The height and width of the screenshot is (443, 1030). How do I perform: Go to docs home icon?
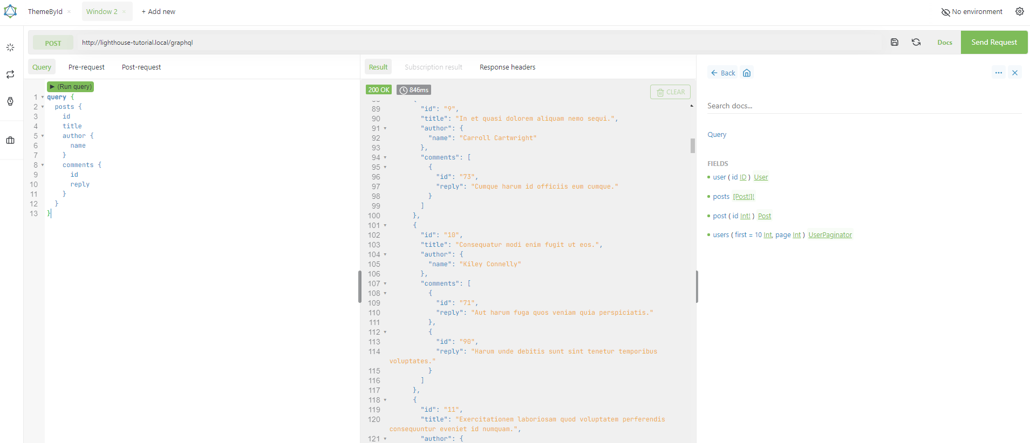pyautogui.click(x=747, y=73)
